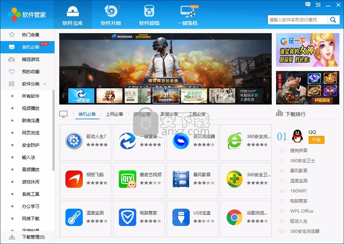
Task: Select 热门合集 in the sidebar
Action: pos(27,35)
